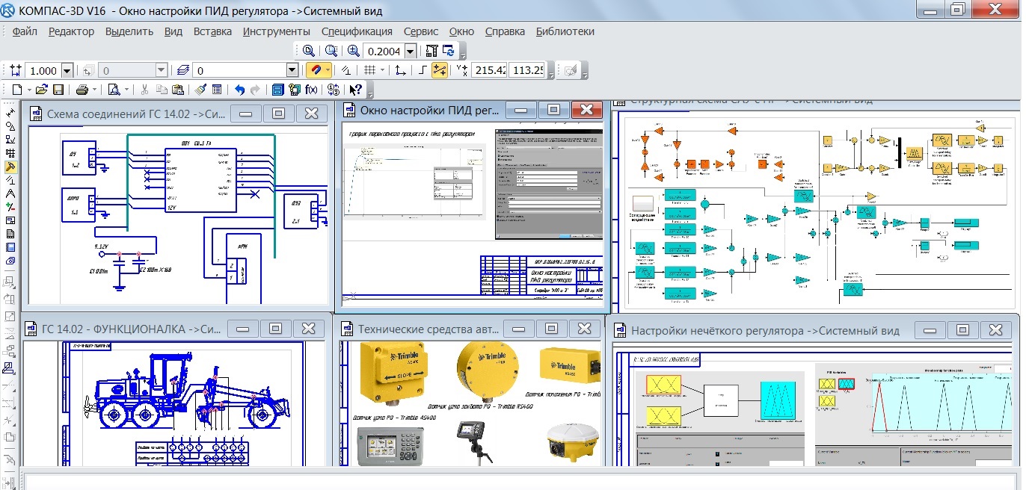
Task: Toggle the highlighted rounding mode button
Action: [440, 70]
